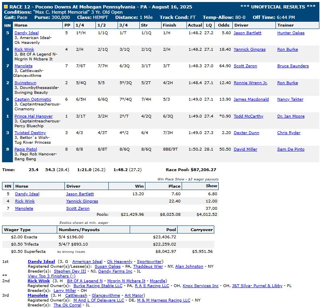Open the Papis Pistol horse link
This screenshot has width=321, height=308.
[x=26, y=149]
